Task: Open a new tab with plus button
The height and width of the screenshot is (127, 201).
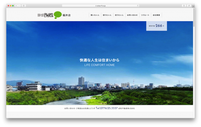Action: (x=193, y=6)
